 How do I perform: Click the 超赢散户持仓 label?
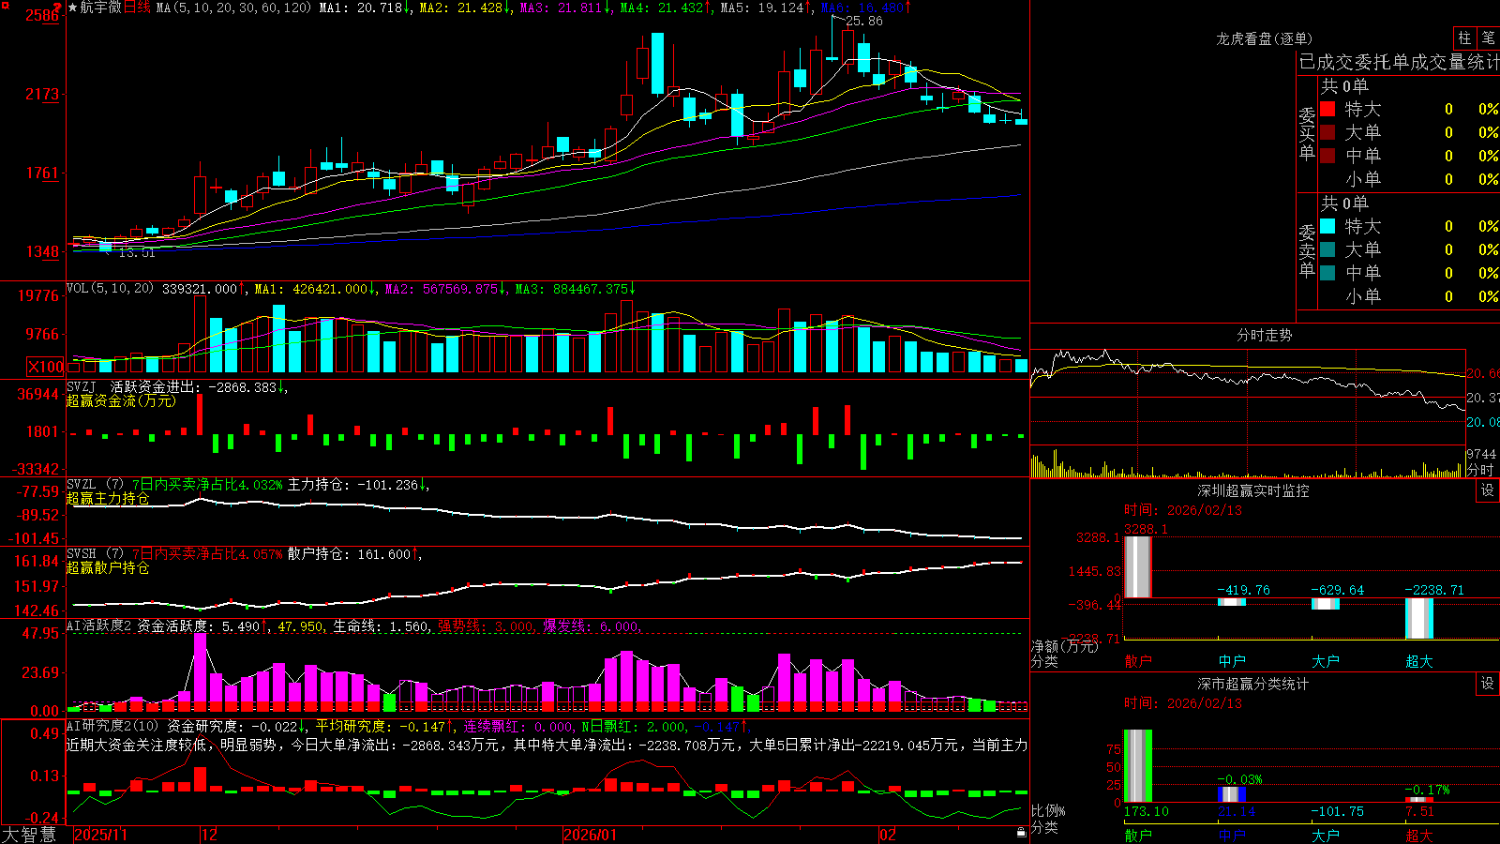point(108,567)
